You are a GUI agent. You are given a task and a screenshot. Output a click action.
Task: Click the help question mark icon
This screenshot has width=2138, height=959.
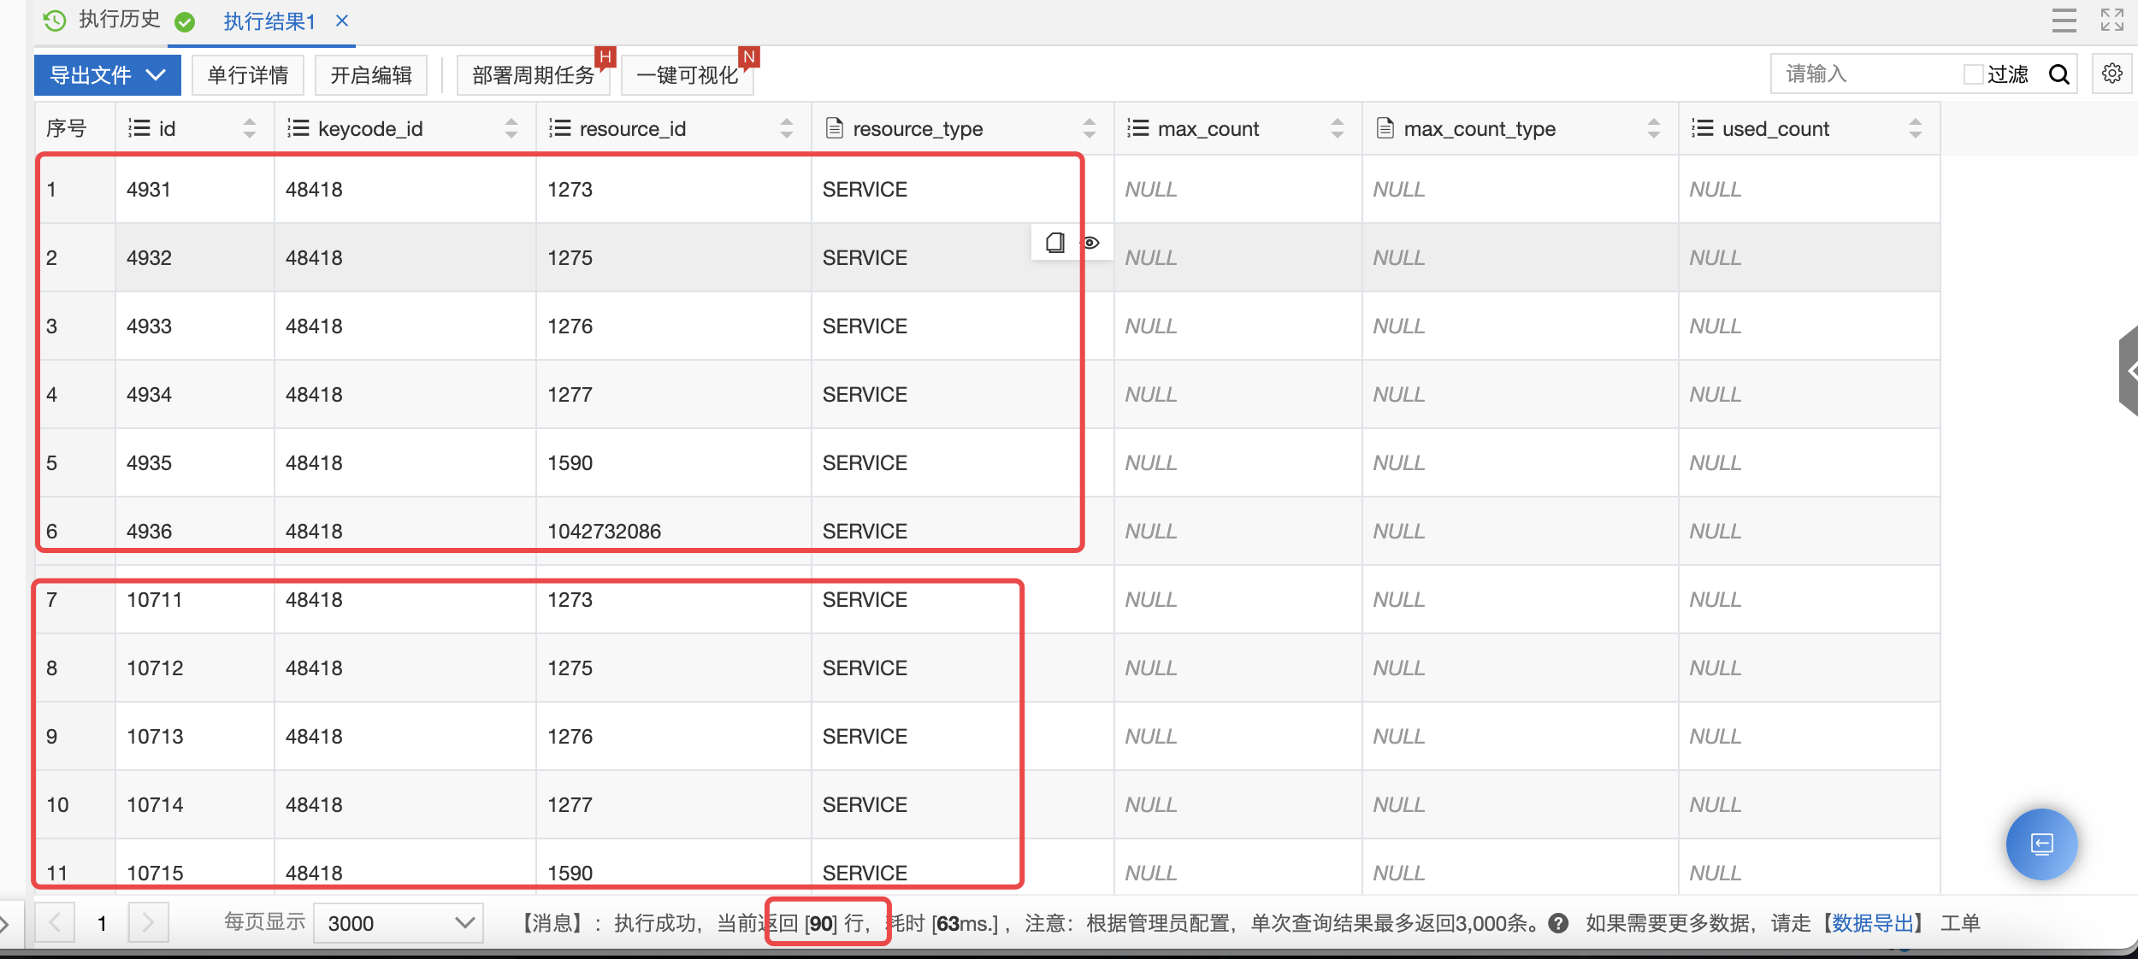coord(1558,923)
